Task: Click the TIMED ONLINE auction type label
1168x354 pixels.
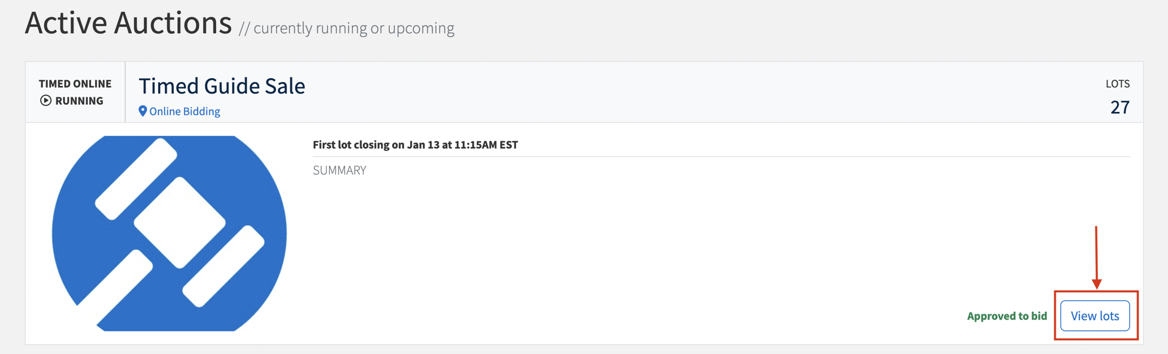Action: click(75, 84)
